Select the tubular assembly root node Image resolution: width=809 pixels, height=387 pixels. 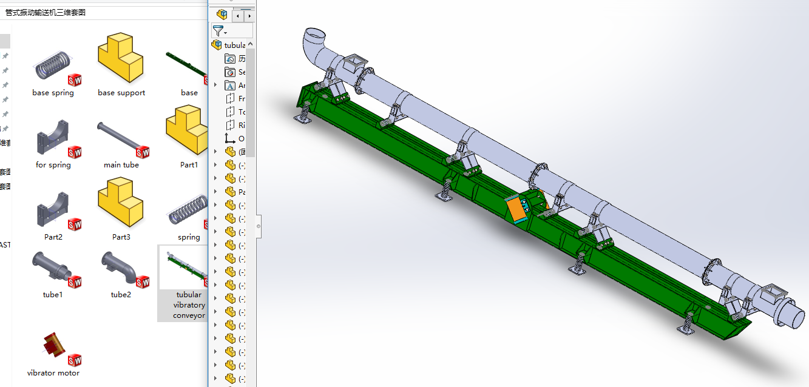[x=229, y=45]
